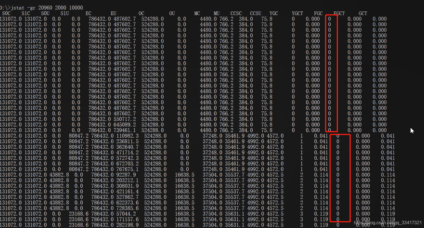The width and height of the screenshot is (424, 228).
Task: Click CCSU 4572.5 in the 622373.6 row
Action: pos(275,202)
